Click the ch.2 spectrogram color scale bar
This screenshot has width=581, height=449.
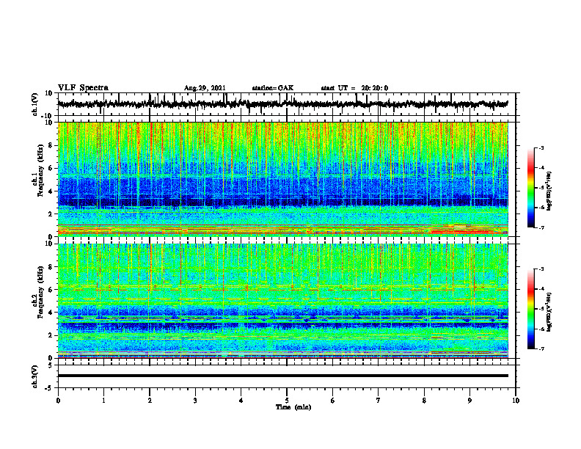(530, 309)
